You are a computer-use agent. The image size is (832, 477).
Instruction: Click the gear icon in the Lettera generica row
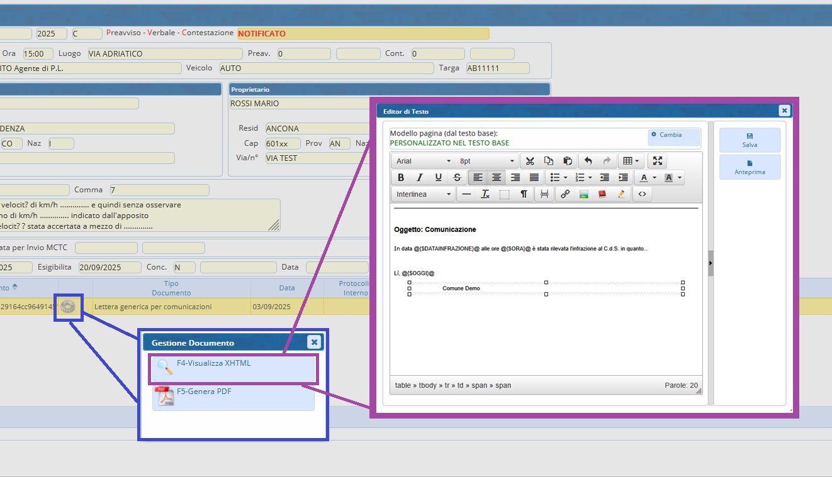[68, 307]
